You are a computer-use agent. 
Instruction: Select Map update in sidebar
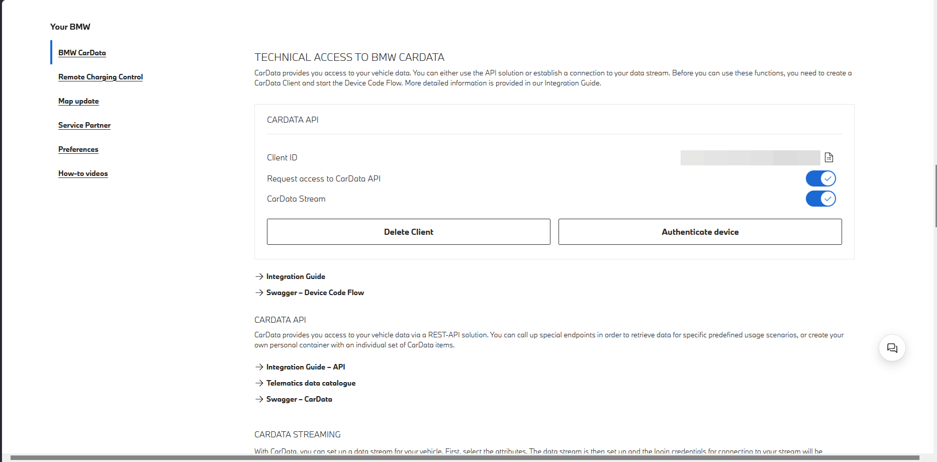(78, 101)
